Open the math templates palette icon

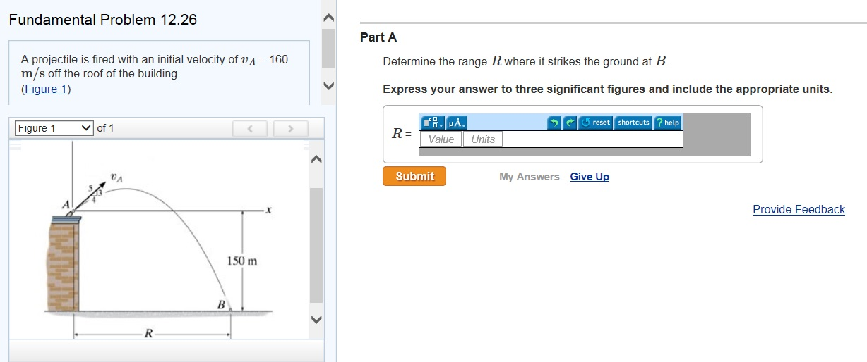431,123
